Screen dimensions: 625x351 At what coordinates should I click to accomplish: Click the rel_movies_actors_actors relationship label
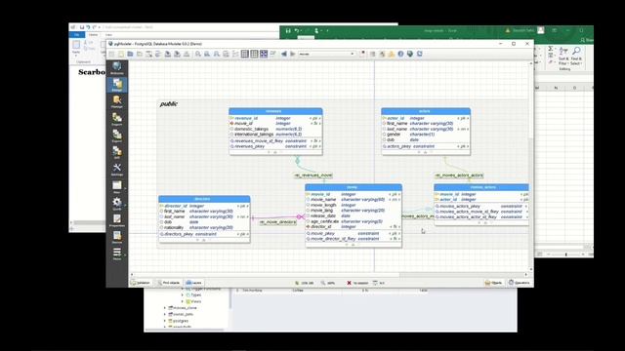click(459, 175)
